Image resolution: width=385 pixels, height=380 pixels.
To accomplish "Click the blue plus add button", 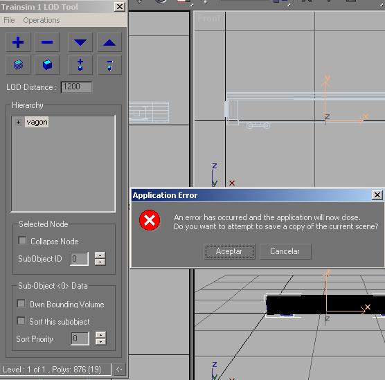I will click(18, 42).
